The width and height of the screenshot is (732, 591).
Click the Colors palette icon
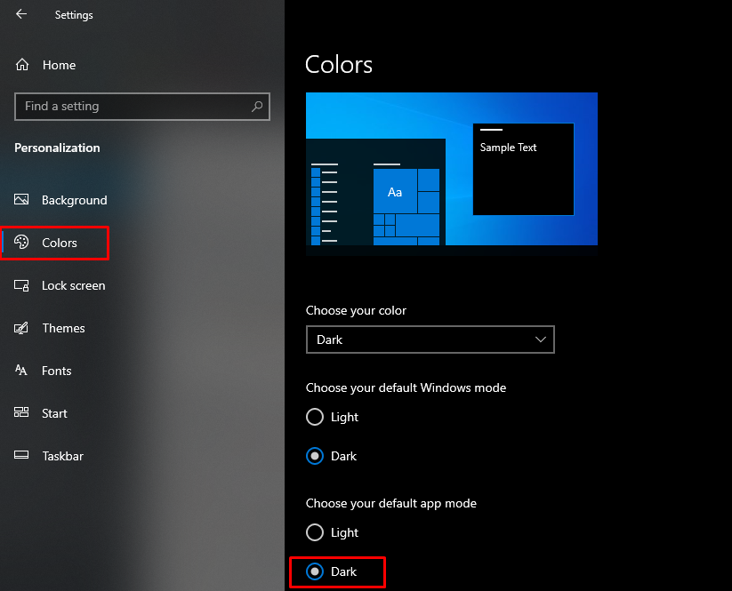(x=23, y=243)
